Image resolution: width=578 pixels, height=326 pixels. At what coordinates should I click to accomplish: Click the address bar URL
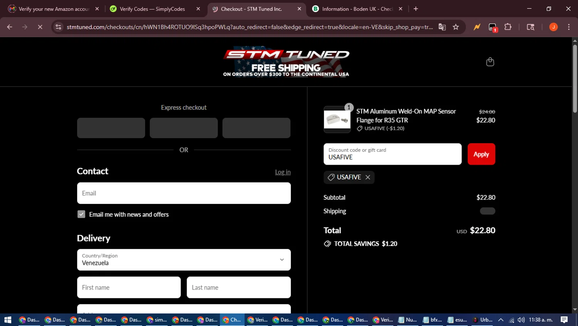[249, 27]
